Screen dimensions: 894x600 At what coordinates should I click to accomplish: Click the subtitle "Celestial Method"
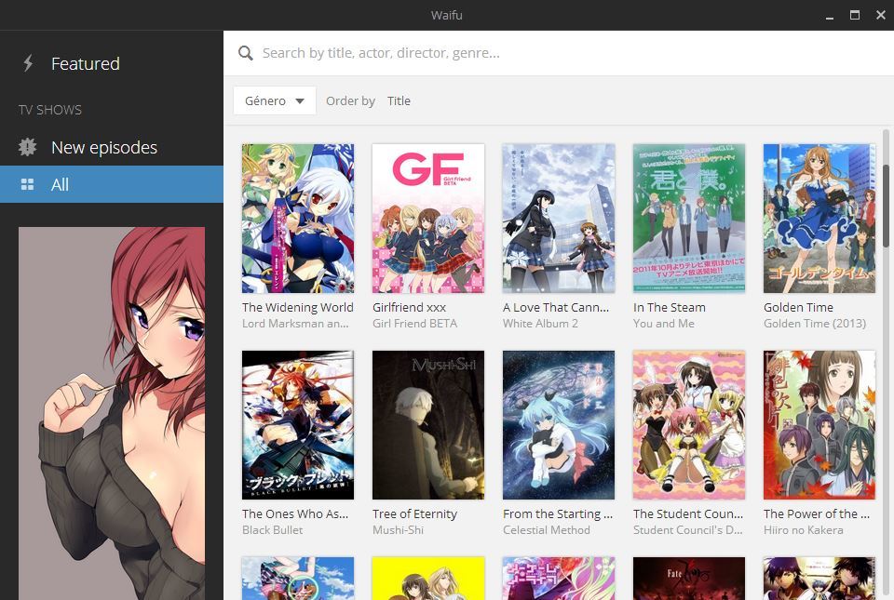547,530
